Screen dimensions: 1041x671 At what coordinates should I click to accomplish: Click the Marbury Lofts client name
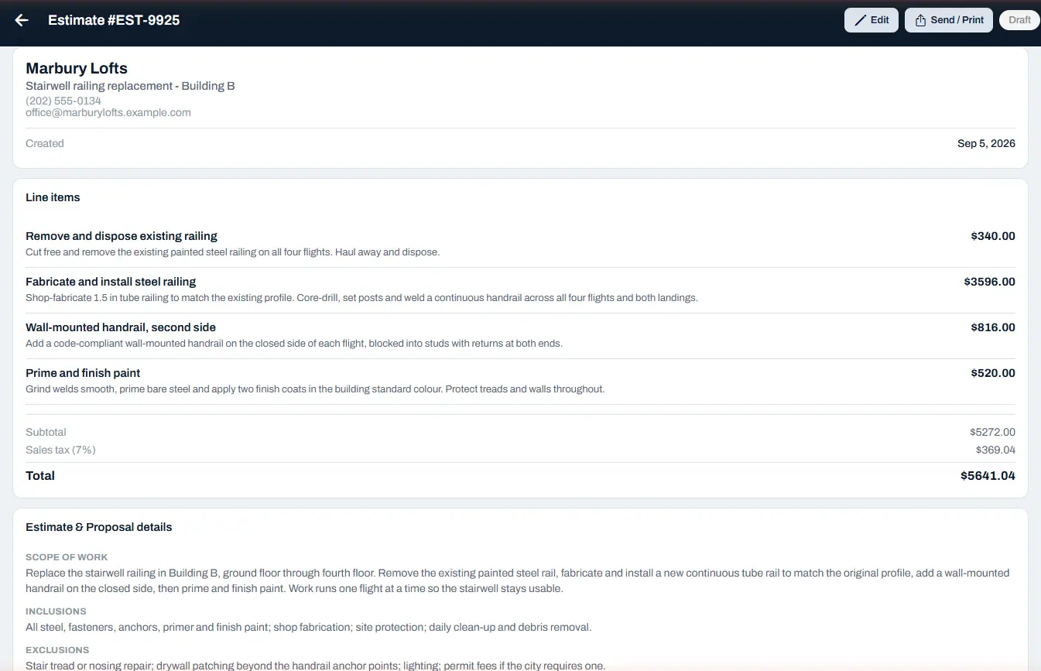[x=77, y=69]
